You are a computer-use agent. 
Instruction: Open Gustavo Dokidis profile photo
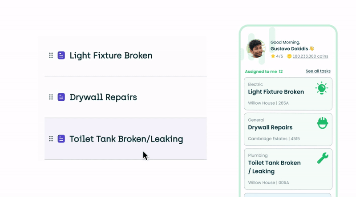pyautogui.click(x=256, y=49)
